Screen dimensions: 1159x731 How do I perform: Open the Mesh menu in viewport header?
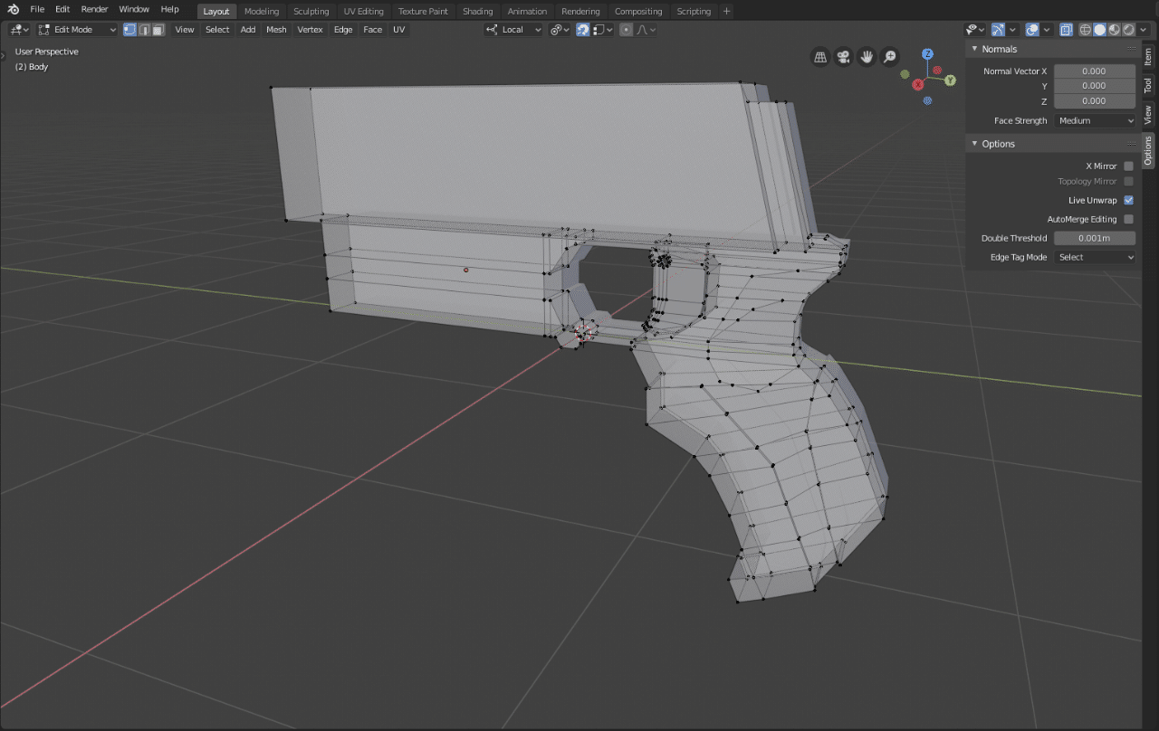(276, 30)
